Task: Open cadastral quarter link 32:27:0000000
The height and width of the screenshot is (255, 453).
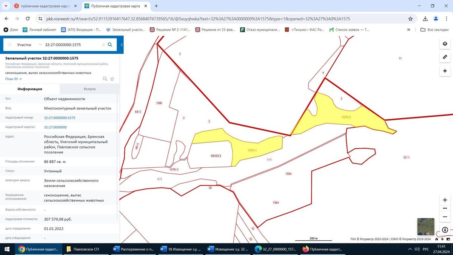Action: pyautogui.click(x=55, y=127)
